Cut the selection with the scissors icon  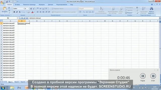[9, 8]
